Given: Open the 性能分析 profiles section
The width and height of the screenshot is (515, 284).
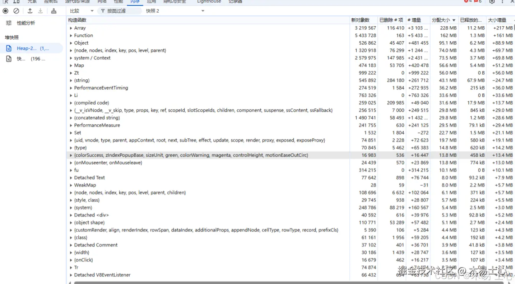Looking at the screenshot, I should coord(26,23).
